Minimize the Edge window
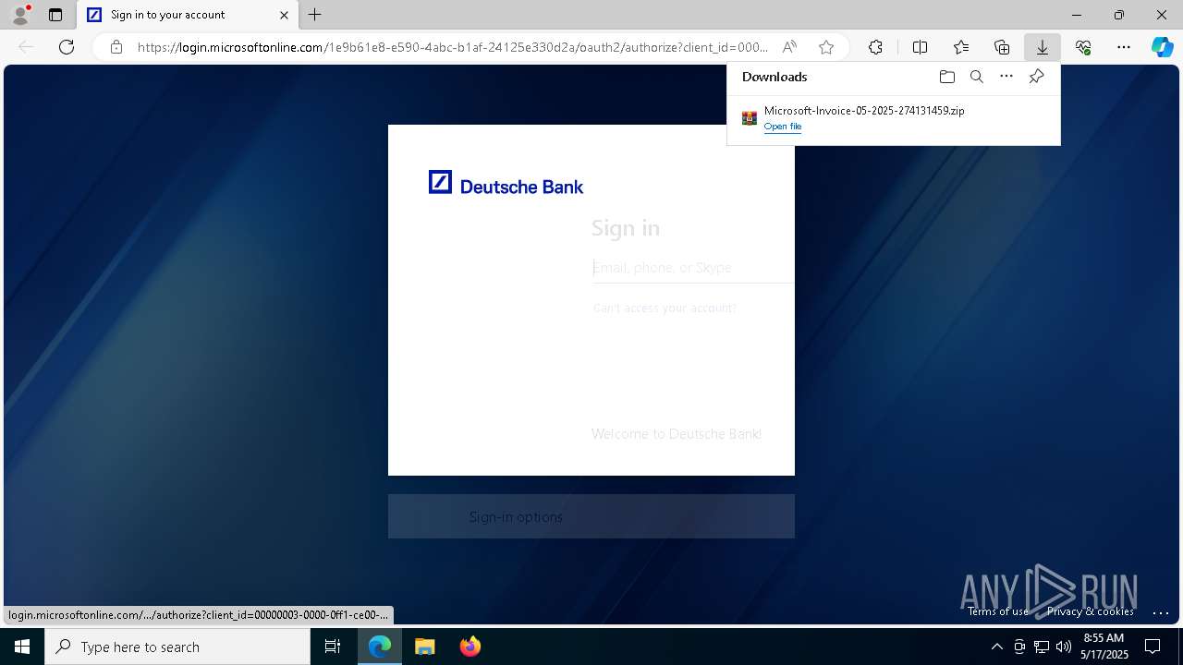This screenshot has height=665, width=1183. (1077, 15)
